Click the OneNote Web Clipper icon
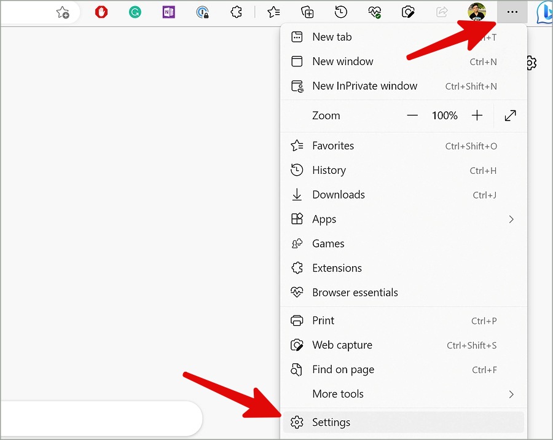The width and height of the screenshot is (553, 440). click(168, 12)
